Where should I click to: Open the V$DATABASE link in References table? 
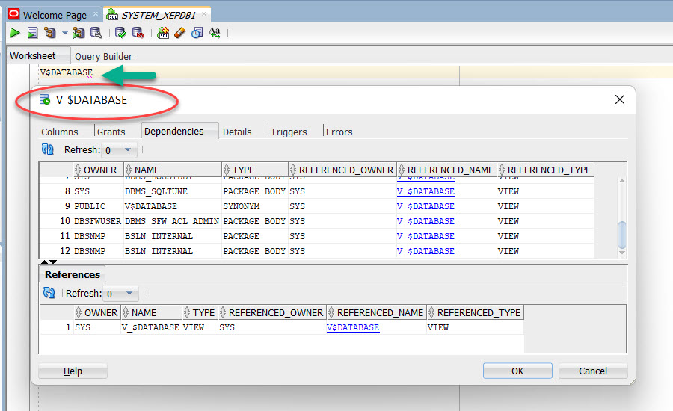coord(353,327)
